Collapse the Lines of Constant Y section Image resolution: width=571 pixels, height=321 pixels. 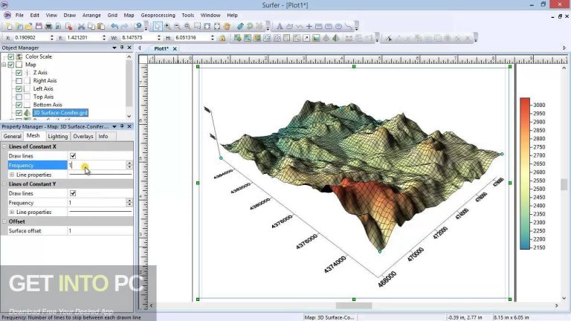[4, 184]
